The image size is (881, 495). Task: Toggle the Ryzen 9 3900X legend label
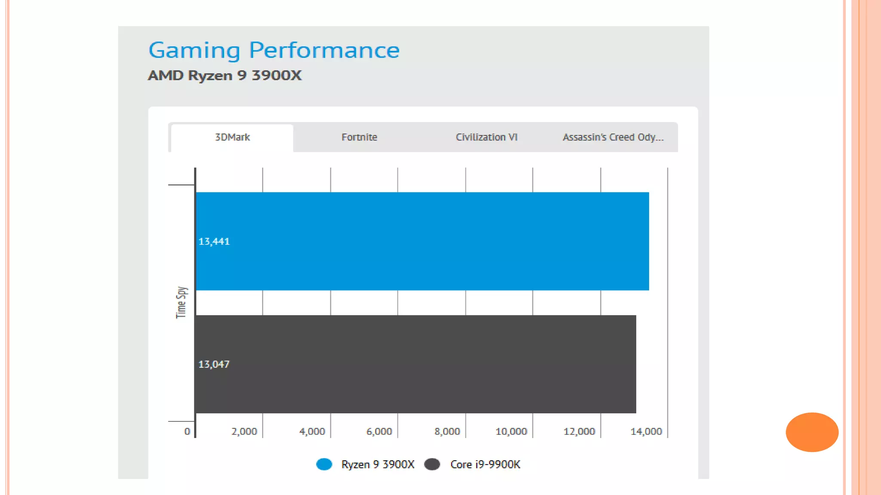pyautogui.click(x=378, y=464)
